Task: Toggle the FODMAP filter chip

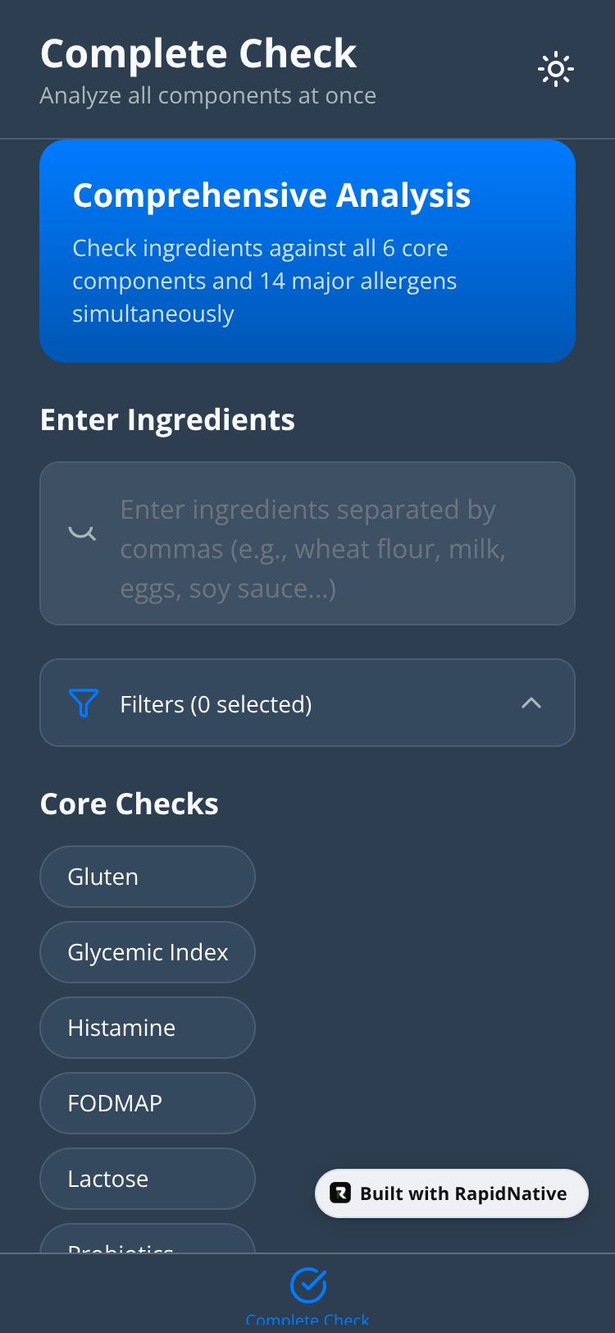Action: click(x=148, y=1103)
